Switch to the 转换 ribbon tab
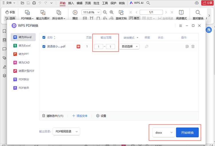This screenshot has height=146, width=215. point(122,3)
